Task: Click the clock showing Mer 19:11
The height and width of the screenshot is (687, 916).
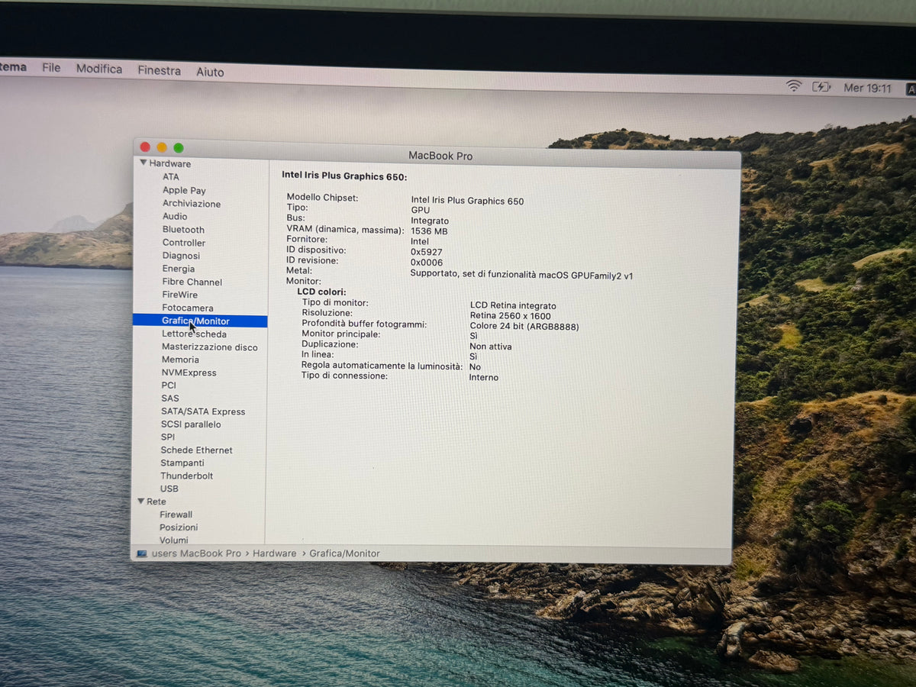Action: 867,88
